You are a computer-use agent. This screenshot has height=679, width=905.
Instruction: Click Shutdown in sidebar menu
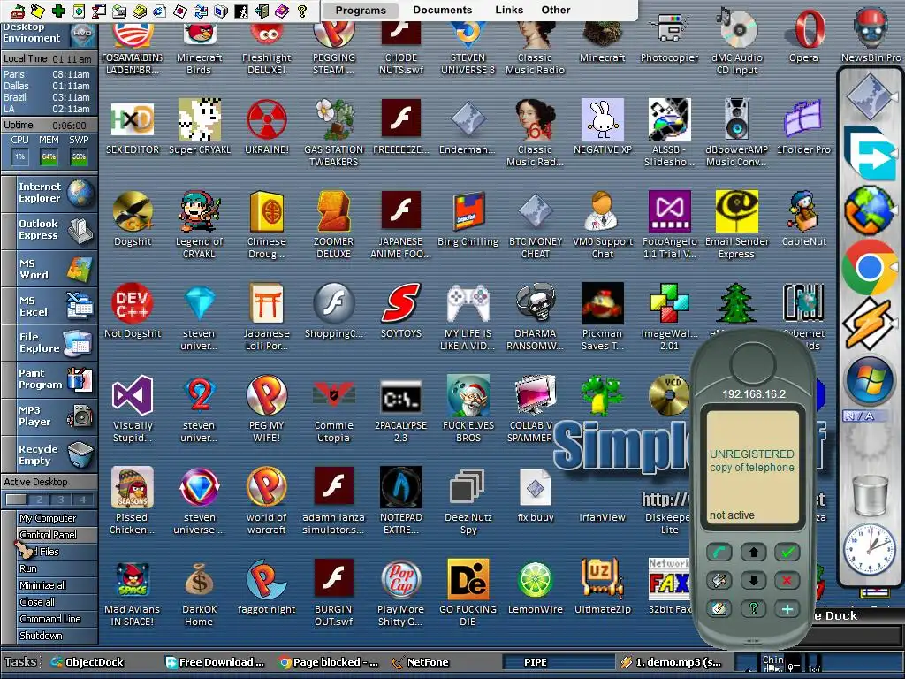click(x=57, y=636)
